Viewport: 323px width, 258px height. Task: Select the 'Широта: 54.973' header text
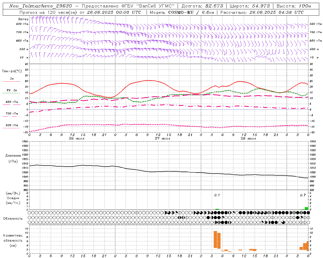pos(250,6)
